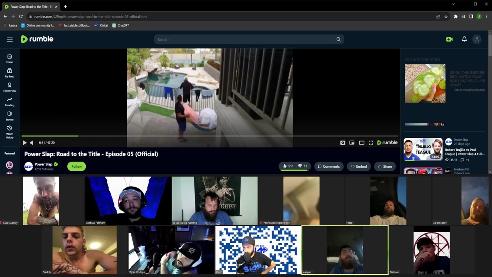Enter fullscreen mode

(371, 143)
